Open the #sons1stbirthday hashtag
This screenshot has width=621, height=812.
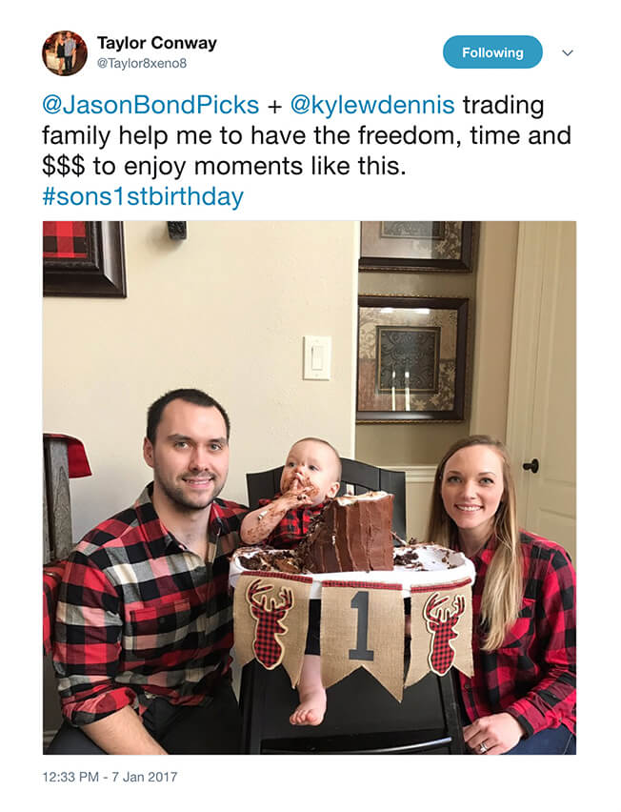click(143, 196)
